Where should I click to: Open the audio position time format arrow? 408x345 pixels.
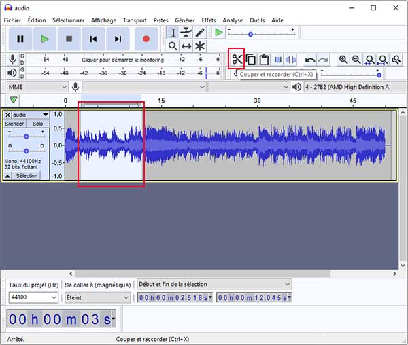point(113,319)
